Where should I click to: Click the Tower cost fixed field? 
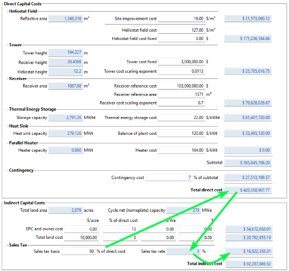click(x=181, y=62)
